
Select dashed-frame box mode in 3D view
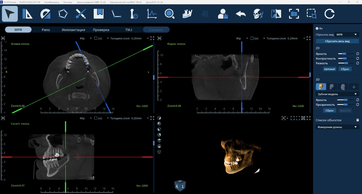298,118
